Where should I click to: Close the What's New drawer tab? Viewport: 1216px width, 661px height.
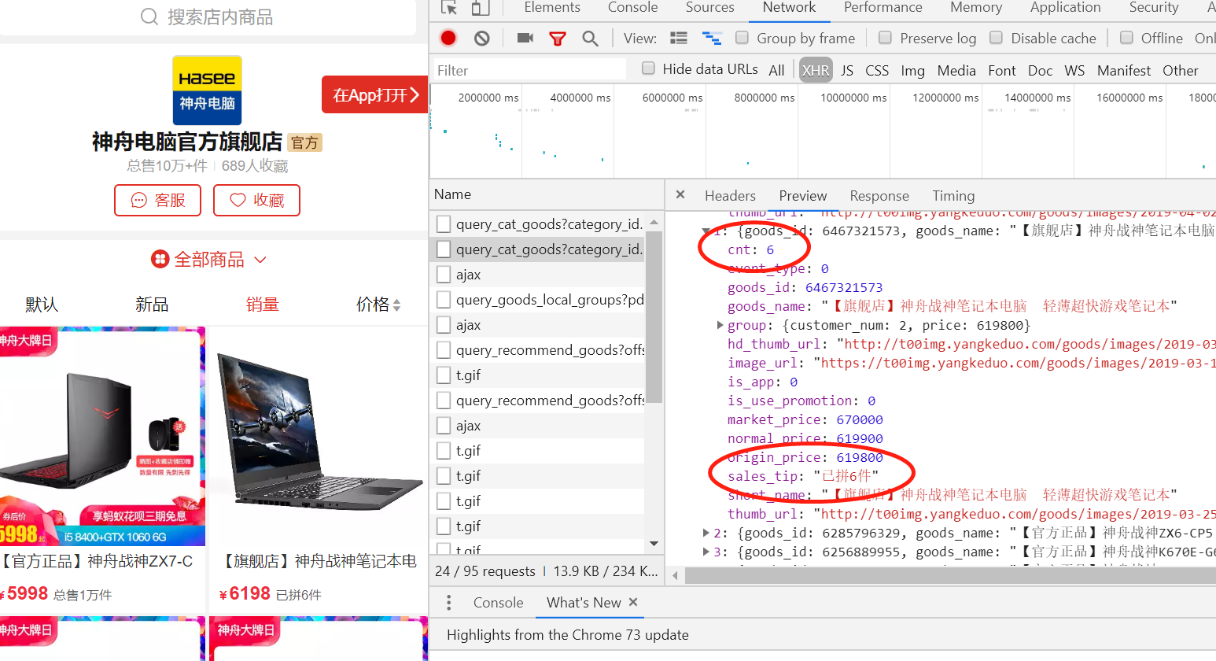(x=633, y=602)
